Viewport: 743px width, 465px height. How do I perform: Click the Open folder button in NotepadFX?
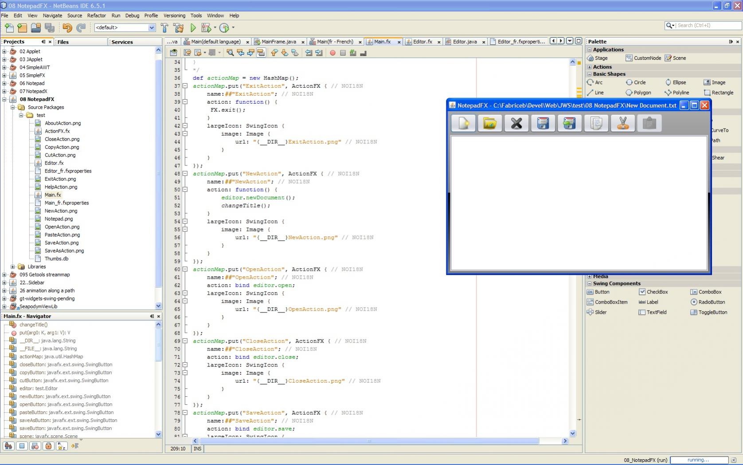click(x=490, y=123)
